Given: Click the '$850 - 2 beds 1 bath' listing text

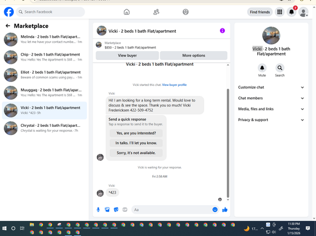Looking at the screenshot, I should point(130,47).
